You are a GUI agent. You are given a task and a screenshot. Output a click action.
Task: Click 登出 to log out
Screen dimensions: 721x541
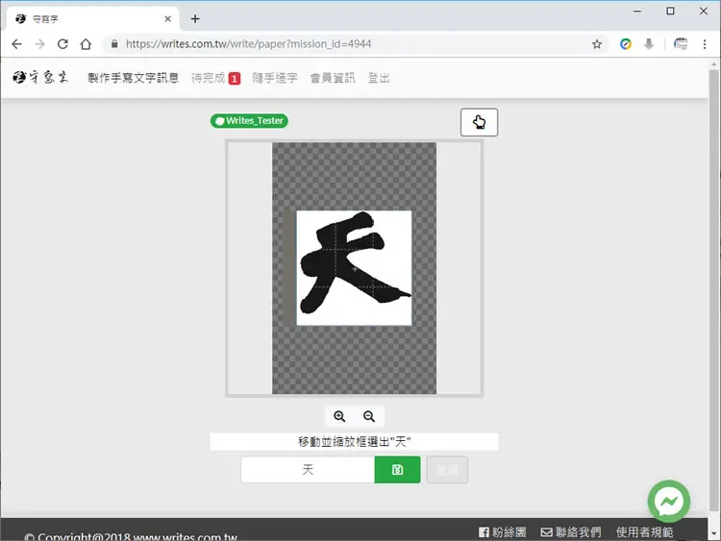379,78
